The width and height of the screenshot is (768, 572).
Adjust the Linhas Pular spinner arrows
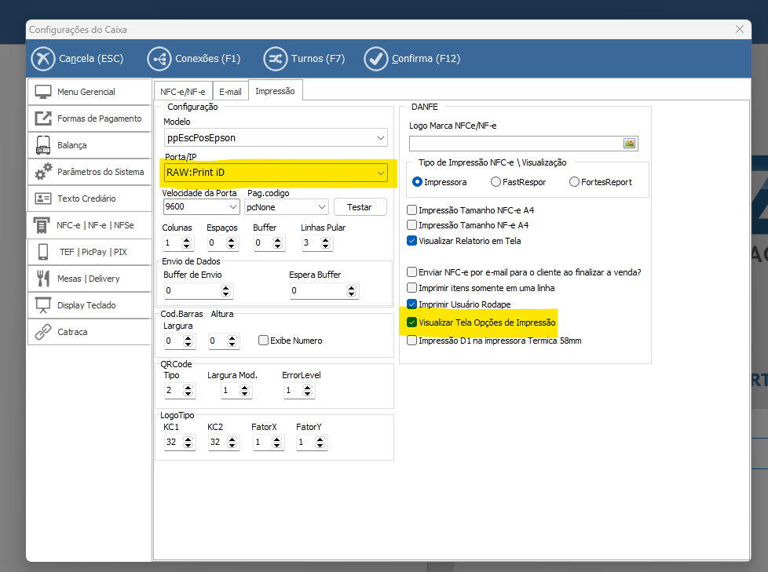point(325,242)
